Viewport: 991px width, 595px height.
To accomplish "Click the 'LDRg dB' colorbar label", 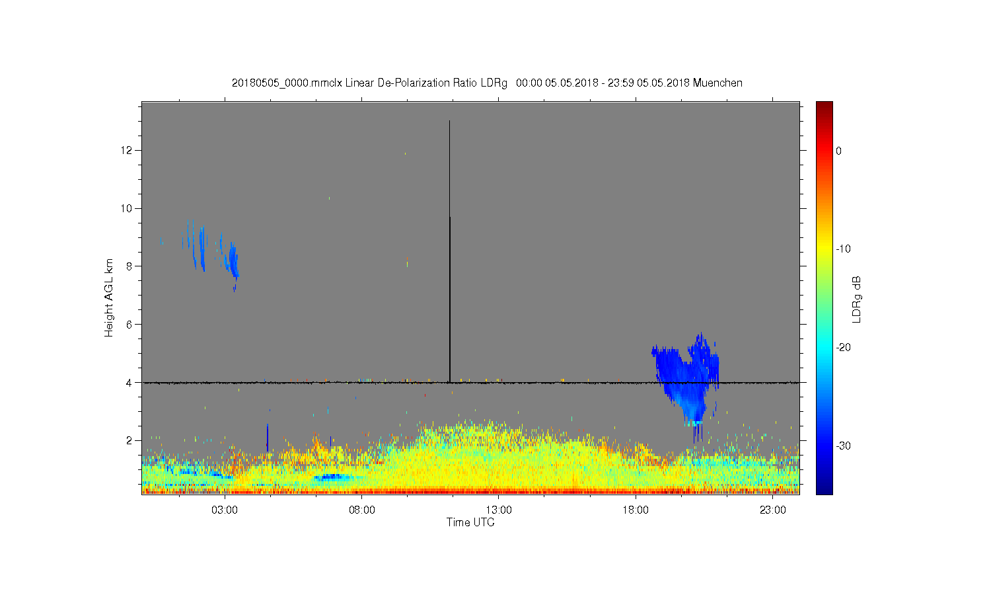I will [x=856, y=299].
